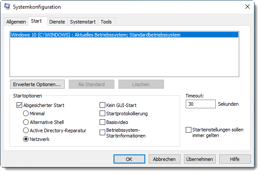This screenshot has height=174, width=261.
Task: Check Betriebssystem-Startinformationen option
Action: click(102, 133)
